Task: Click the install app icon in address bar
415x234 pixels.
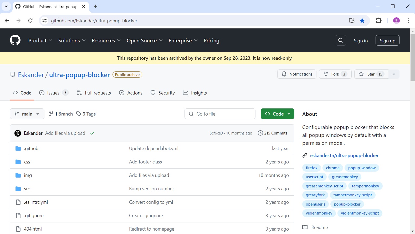Action: 351,21
